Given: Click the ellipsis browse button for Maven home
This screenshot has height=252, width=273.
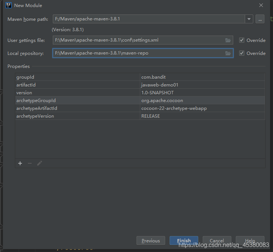Looking at the screenshot, I should click(260, 19).
